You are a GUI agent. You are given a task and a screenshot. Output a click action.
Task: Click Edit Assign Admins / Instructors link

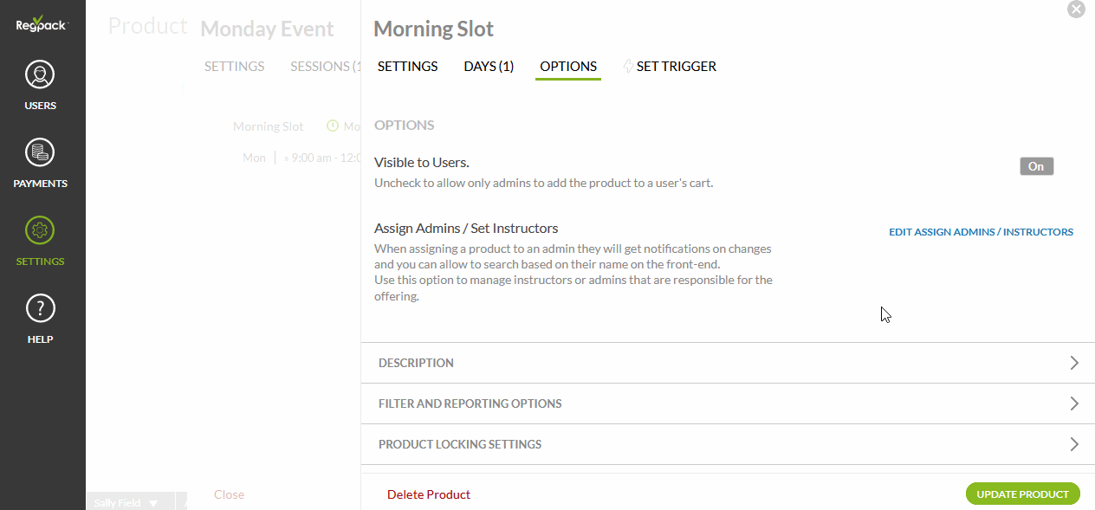(981, 232)
